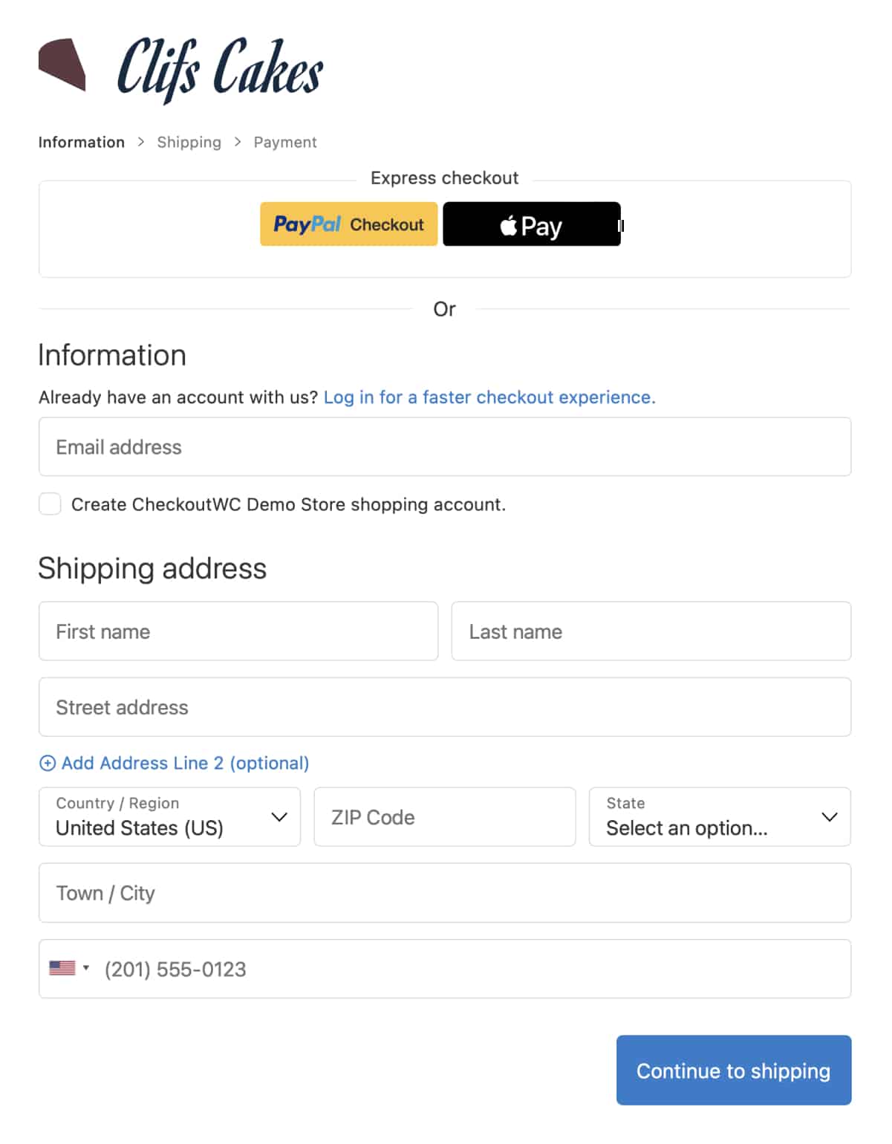Go to the Payment breadcrumb step
Screen dimensions: 892x1144
[x=285, y=142]
